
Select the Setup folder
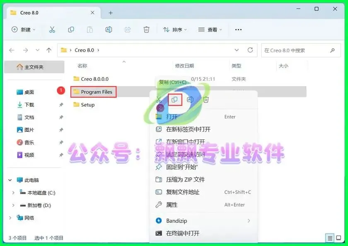point(84,105)
